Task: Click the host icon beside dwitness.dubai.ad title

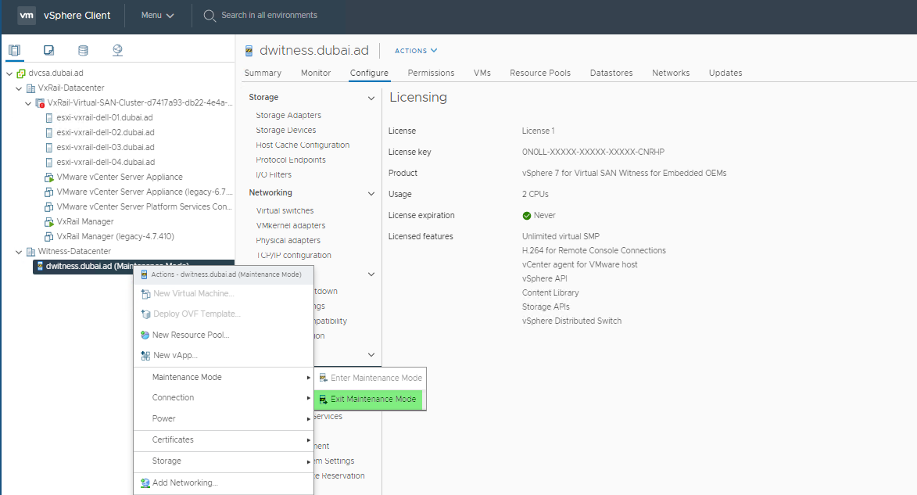Action: [249, 51]
